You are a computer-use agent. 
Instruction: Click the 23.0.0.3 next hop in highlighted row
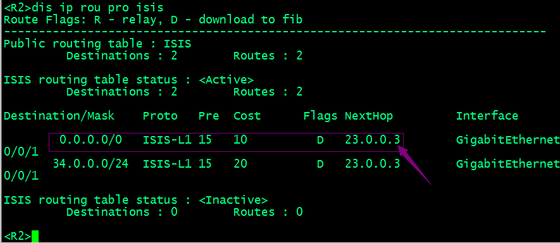click(373, 140)
